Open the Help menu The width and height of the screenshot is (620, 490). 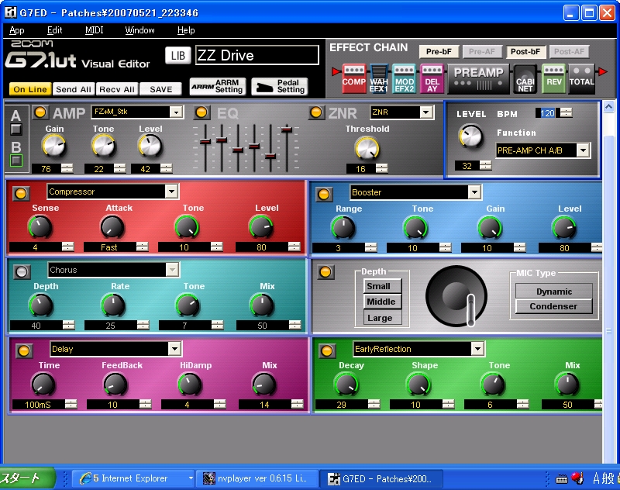186,30
